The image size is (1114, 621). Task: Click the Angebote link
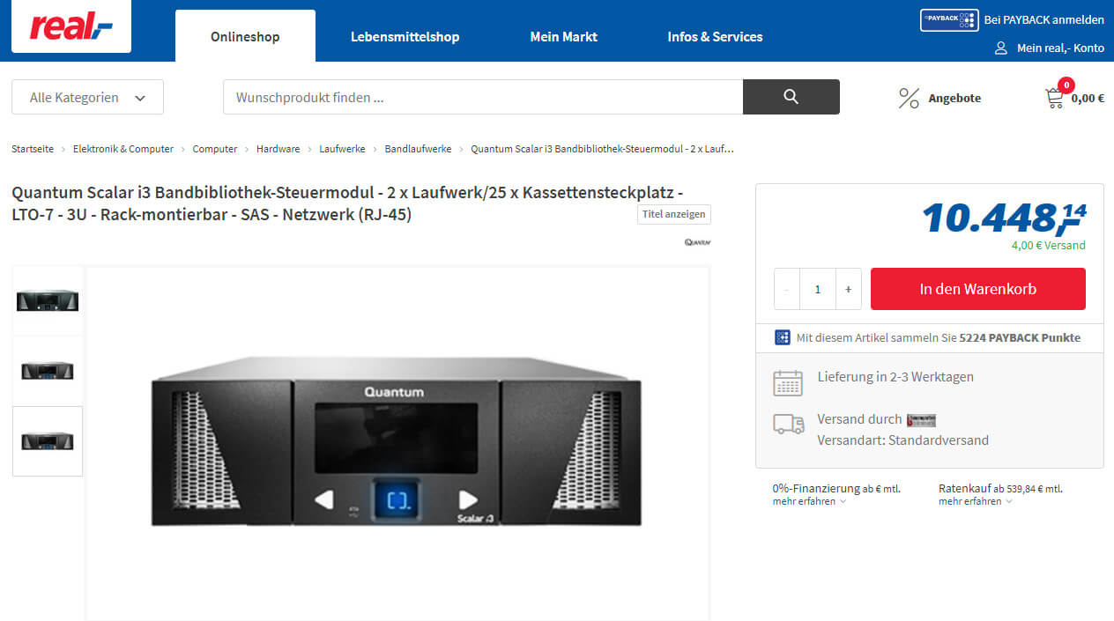pyautogui.click(x=954, y=98)
